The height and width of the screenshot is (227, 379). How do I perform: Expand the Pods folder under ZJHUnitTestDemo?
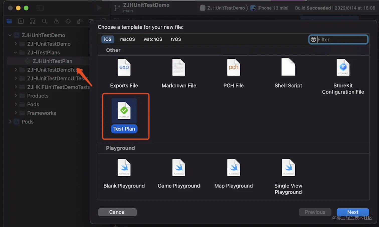point(16,104)
